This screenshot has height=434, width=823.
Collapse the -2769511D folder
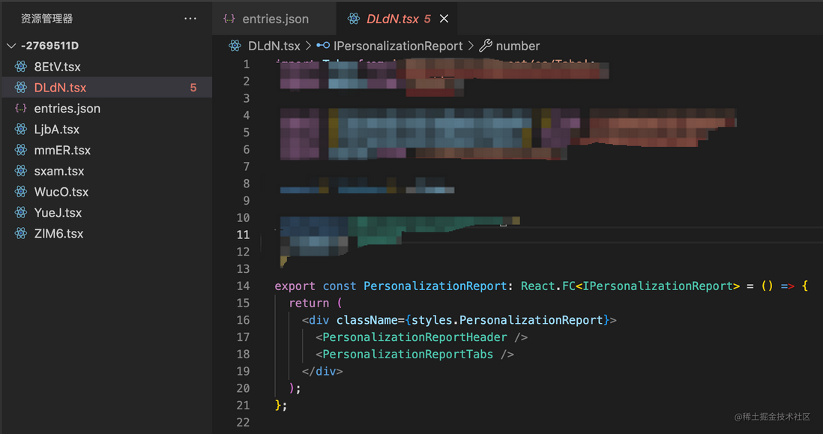(11, 46)
